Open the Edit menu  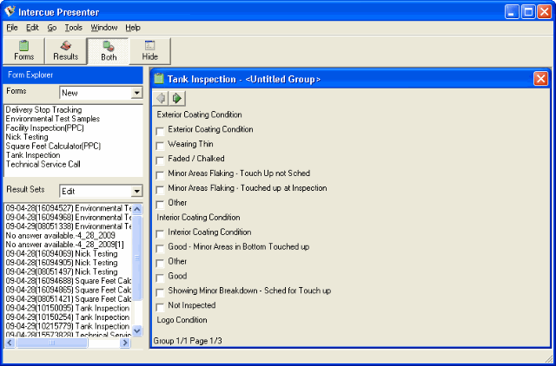click(x=32, y=28)
